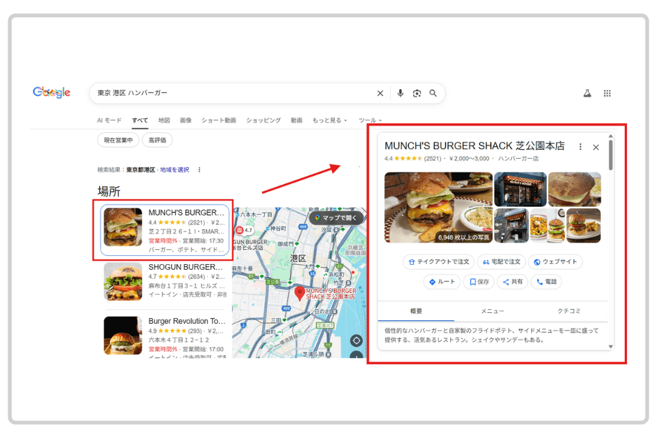Open Google Lens image search
Image resolution: width=657 pixels, height=438 pixels.
pos(417,93)
